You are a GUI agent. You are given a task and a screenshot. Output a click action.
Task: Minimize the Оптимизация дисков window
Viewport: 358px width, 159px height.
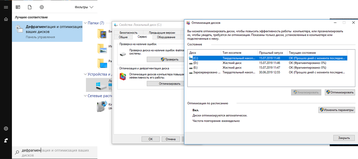pos(335,23)
